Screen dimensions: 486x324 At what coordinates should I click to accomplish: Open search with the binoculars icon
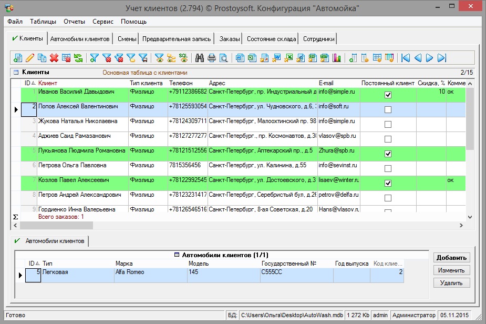(200, 58)
